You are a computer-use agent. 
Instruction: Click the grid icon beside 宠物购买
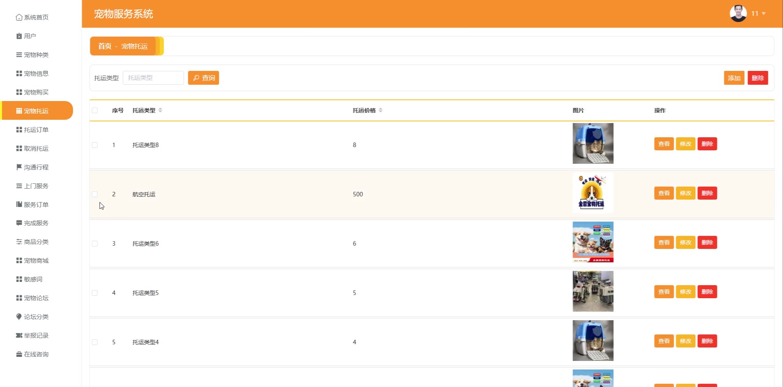pos(19,92)
